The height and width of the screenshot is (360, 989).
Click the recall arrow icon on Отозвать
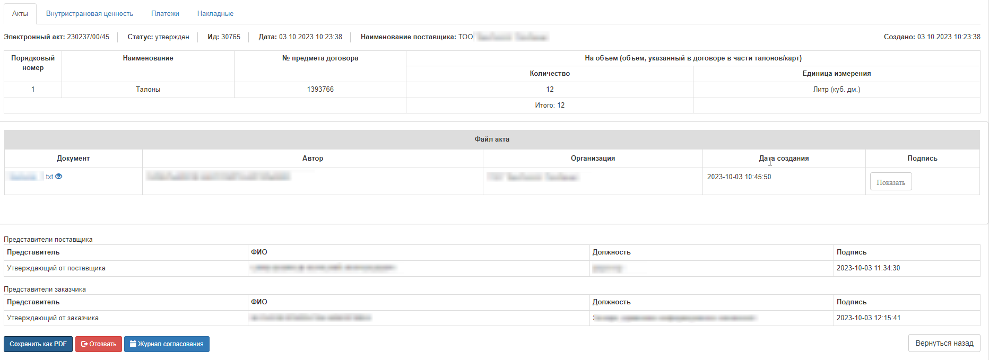tap(84, 344)
